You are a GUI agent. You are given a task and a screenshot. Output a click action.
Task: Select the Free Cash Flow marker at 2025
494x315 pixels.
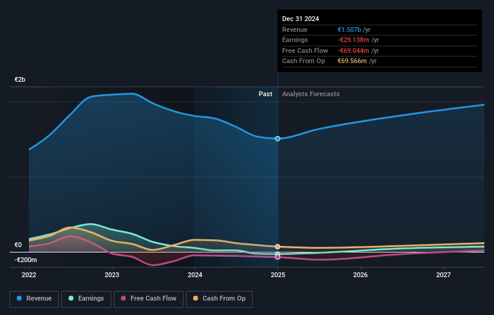click(x=277, y=257)
